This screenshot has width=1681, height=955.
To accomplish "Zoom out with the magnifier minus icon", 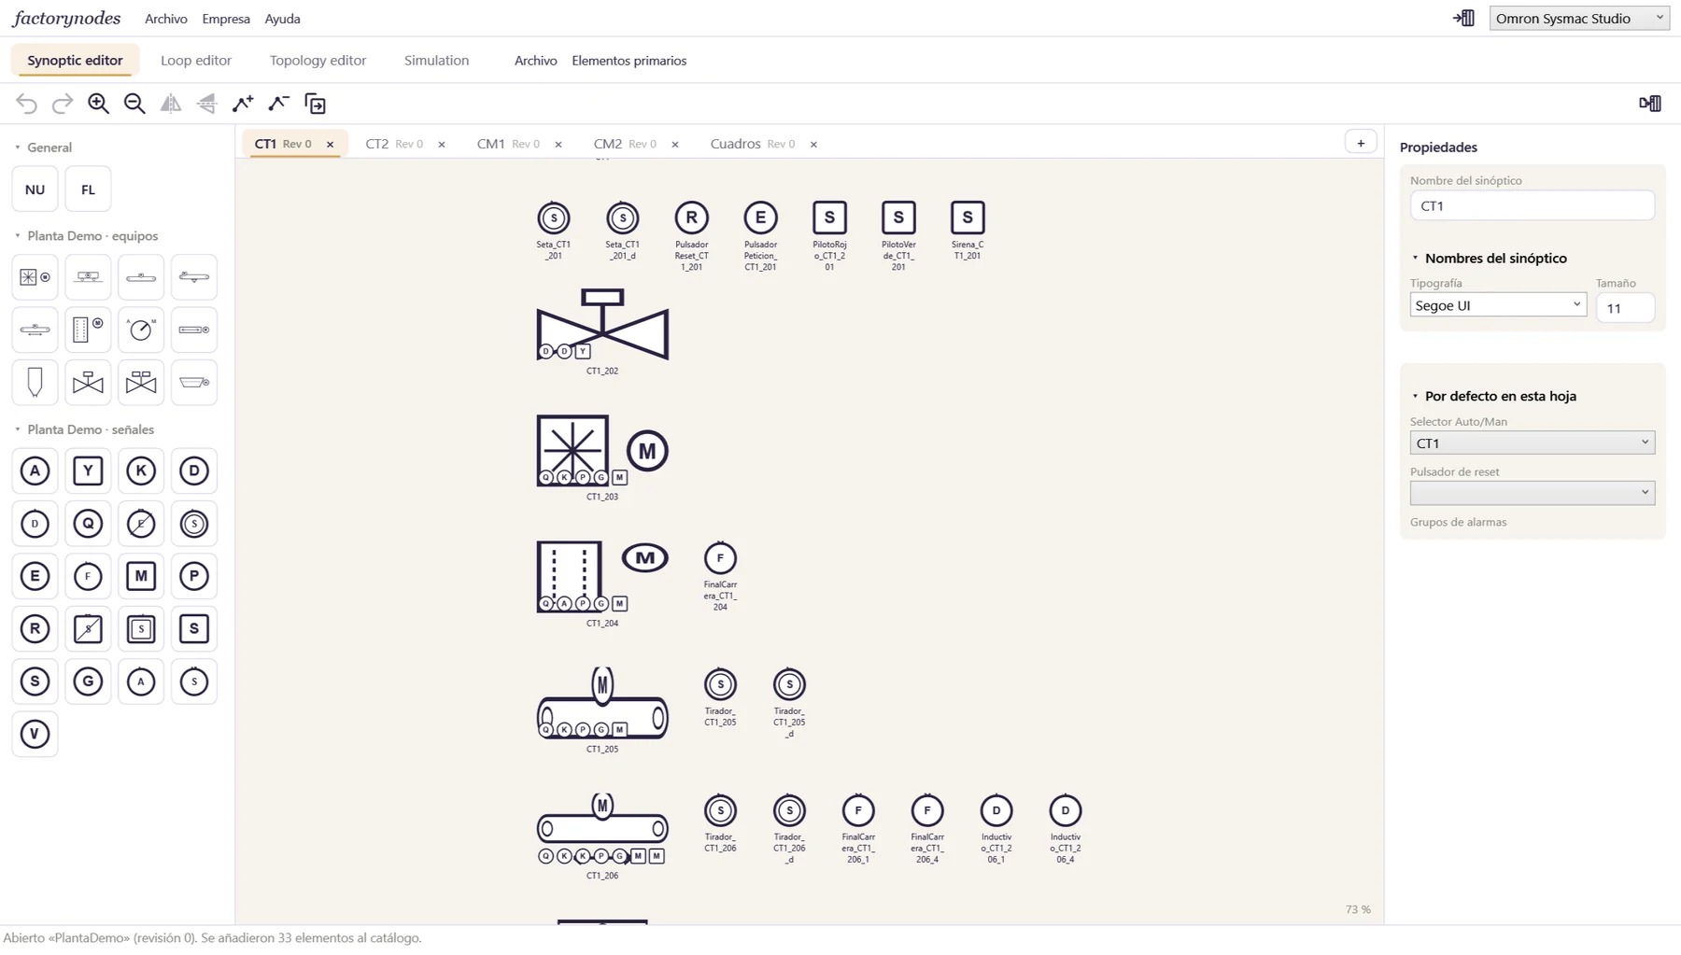I will (x=134, y=104).
